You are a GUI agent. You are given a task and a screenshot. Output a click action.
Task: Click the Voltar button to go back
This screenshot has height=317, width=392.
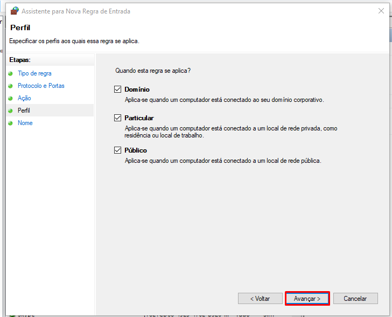coord(260,298)
